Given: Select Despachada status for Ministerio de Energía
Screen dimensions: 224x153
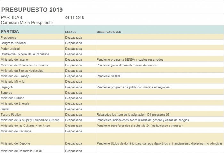Looking at the screenshot, I should tap(74, 103).
